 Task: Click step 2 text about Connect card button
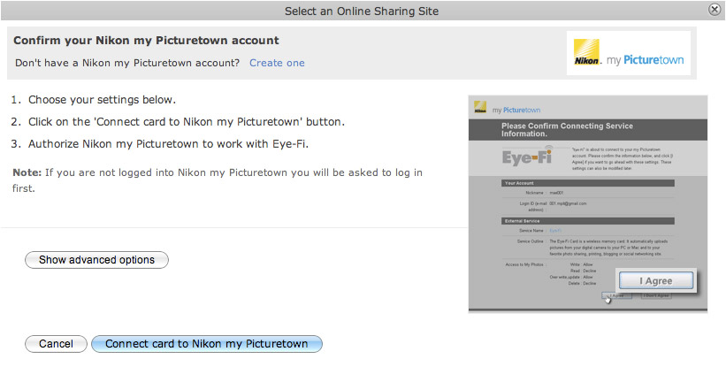186,122
